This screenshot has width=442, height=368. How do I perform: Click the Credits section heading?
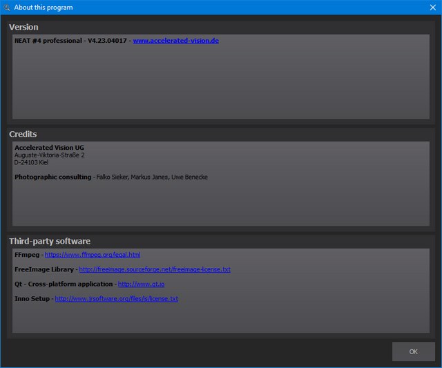(x=23, y=134)
